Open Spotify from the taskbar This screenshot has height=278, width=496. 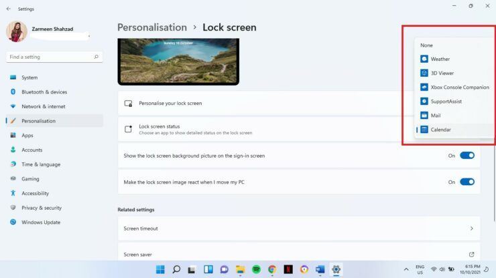click(x=256, y=269)
